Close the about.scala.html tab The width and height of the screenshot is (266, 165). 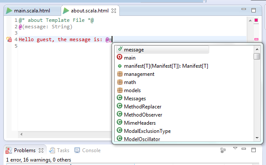(x=114, y=11)
